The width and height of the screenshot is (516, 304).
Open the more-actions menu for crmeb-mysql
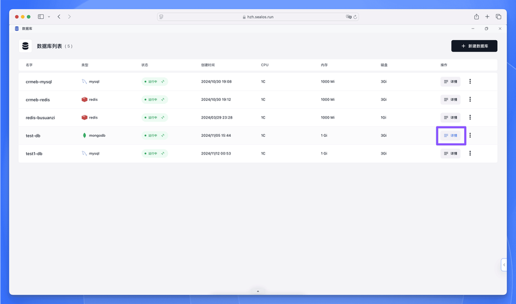click(470, 81)
